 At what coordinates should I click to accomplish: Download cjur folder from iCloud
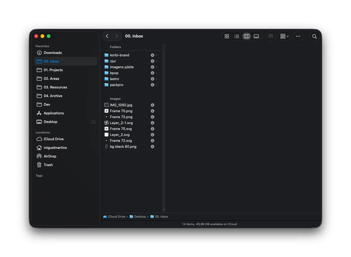(x=152, y=61)
